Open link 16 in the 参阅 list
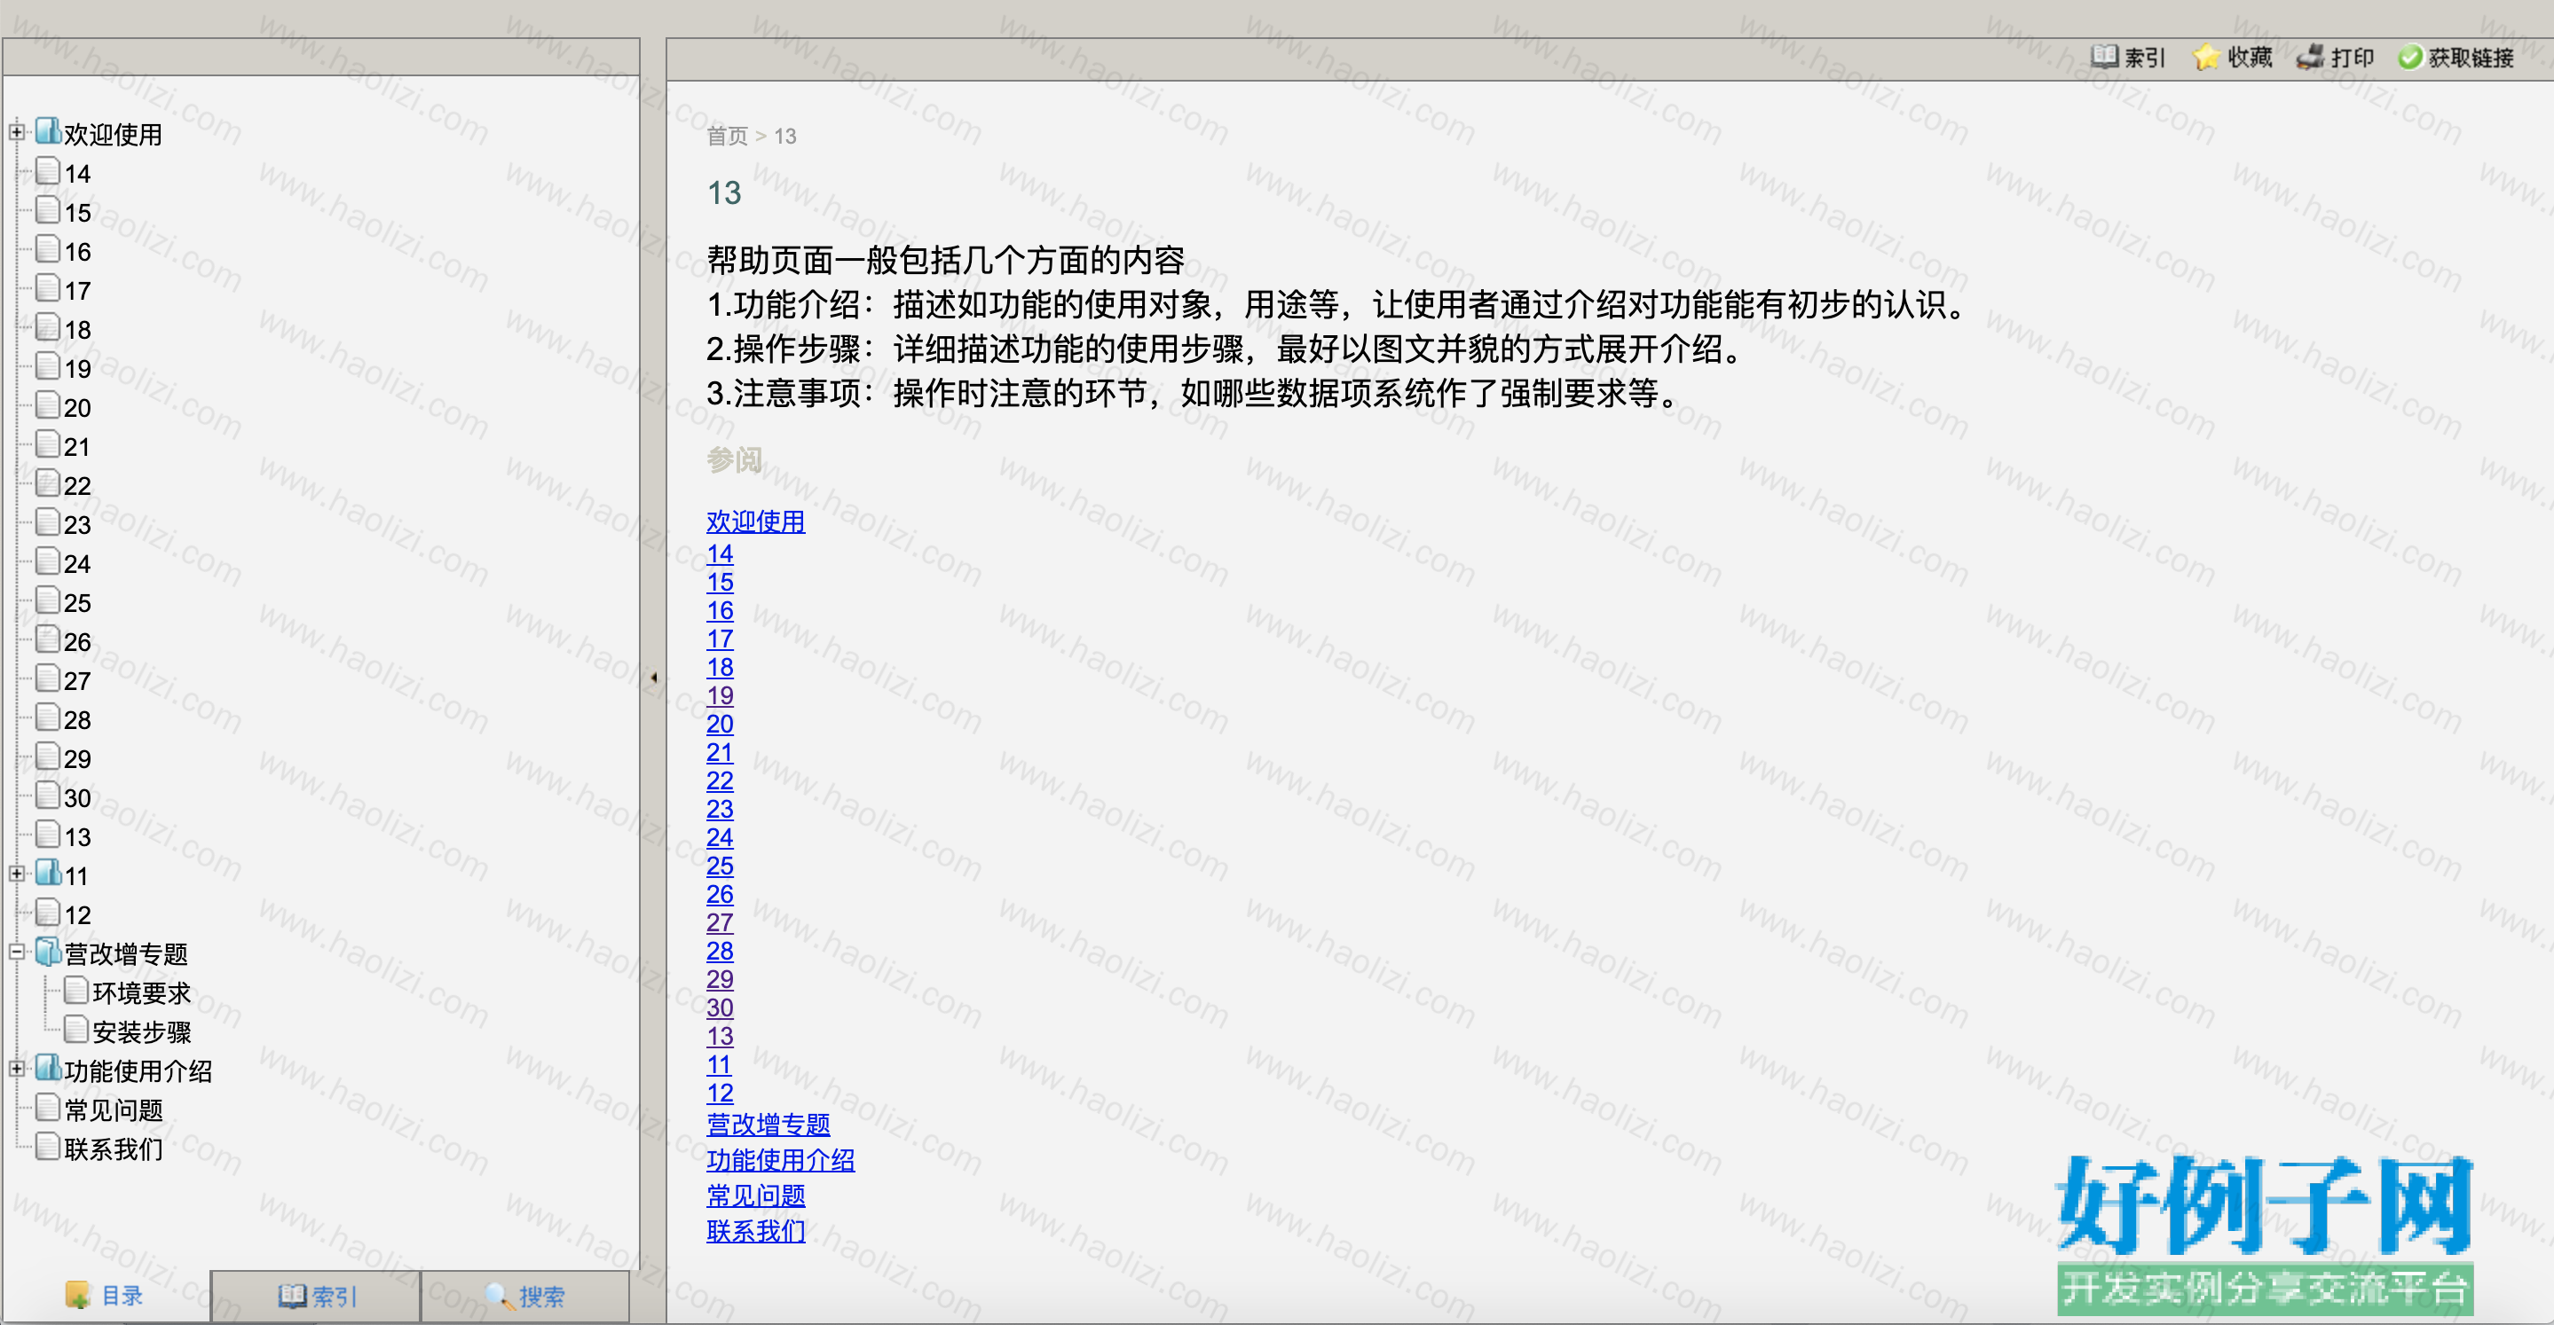This screenshot has height=1325, width=2554. (720, 609)
